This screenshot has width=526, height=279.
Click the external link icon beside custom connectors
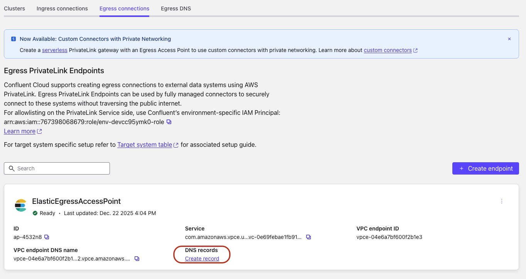pyautogui.click(x=415, y=50)
